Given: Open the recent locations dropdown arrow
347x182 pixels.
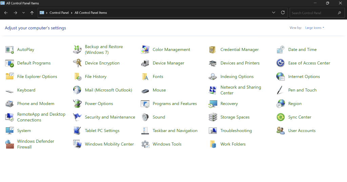Looking at the screenshot, I should (23, 13).
